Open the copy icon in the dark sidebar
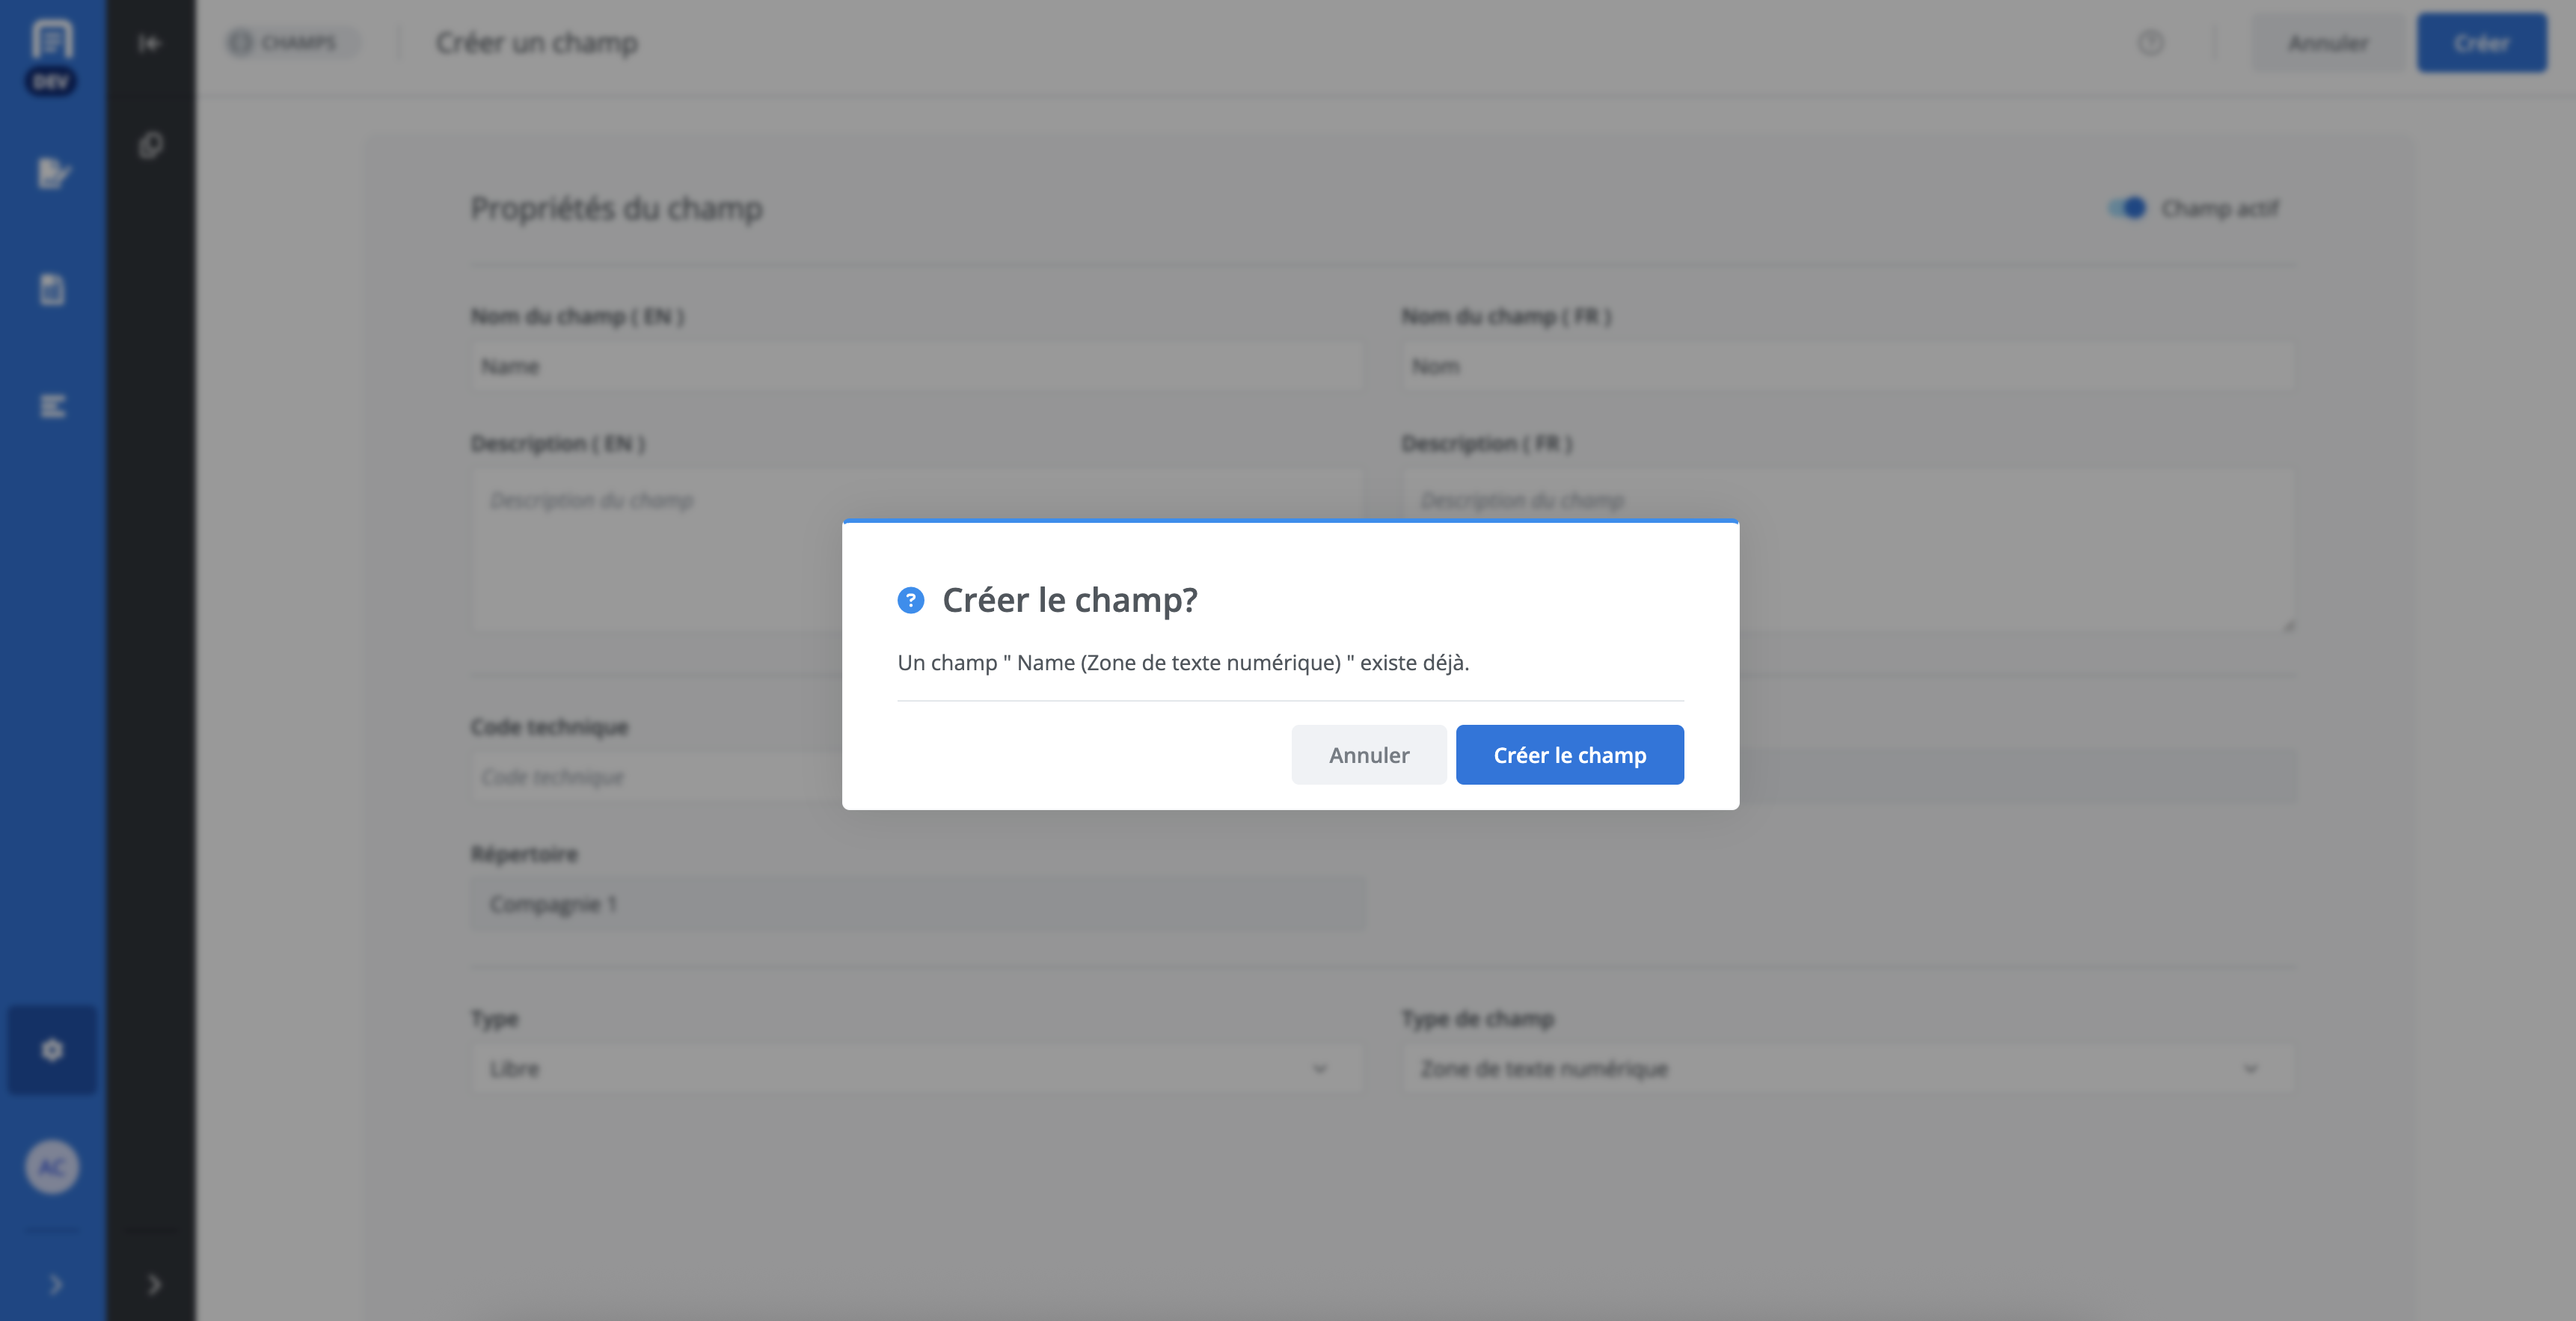Viewport: 2576px width, 1321px height. pyautogui.click(x=151, y=146)
